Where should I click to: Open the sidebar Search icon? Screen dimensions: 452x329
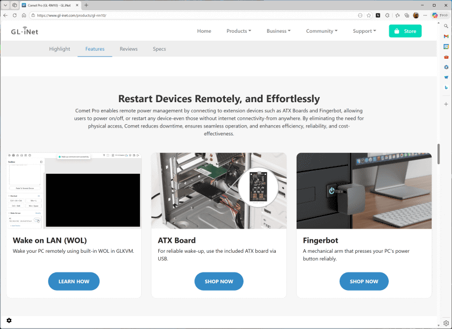pos(446,26)
